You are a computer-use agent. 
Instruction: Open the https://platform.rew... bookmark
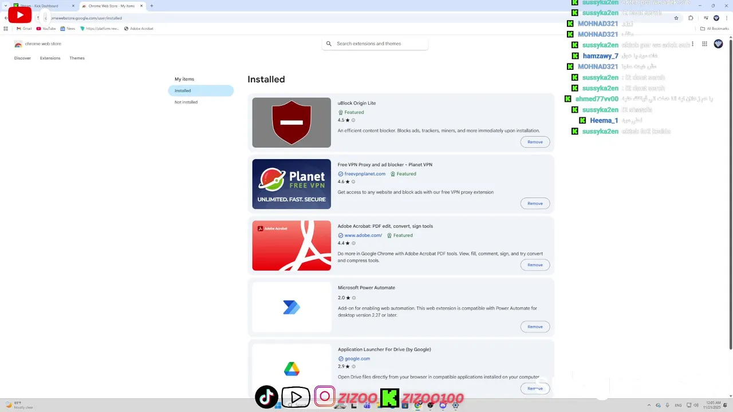click(x=100, y=28)
